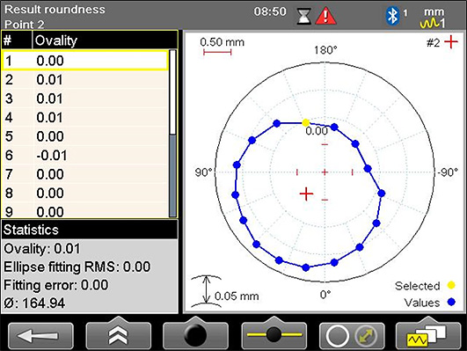Select row 9 in the ovality table
The width and height of the screenshot is (467, 351).
[x=85, y=211]
